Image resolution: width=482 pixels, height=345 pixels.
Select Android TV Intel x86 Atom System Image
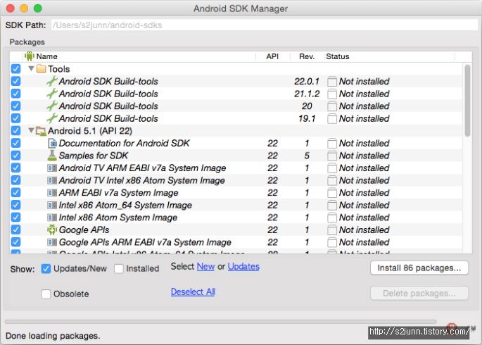click(236, 180)
